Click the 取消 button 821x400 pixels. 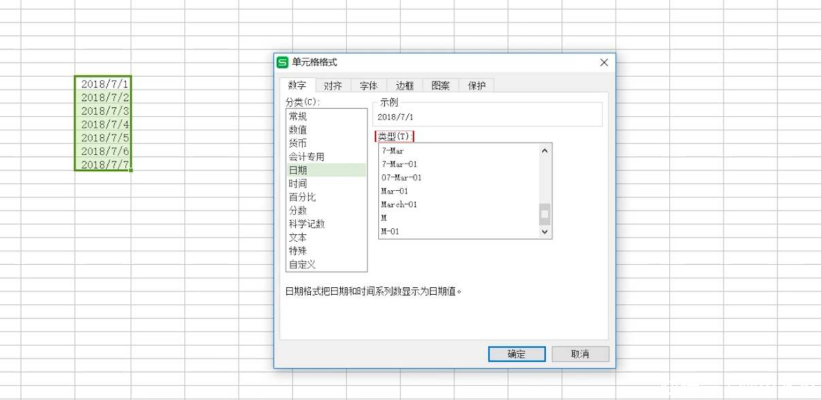tap(580, 354)
